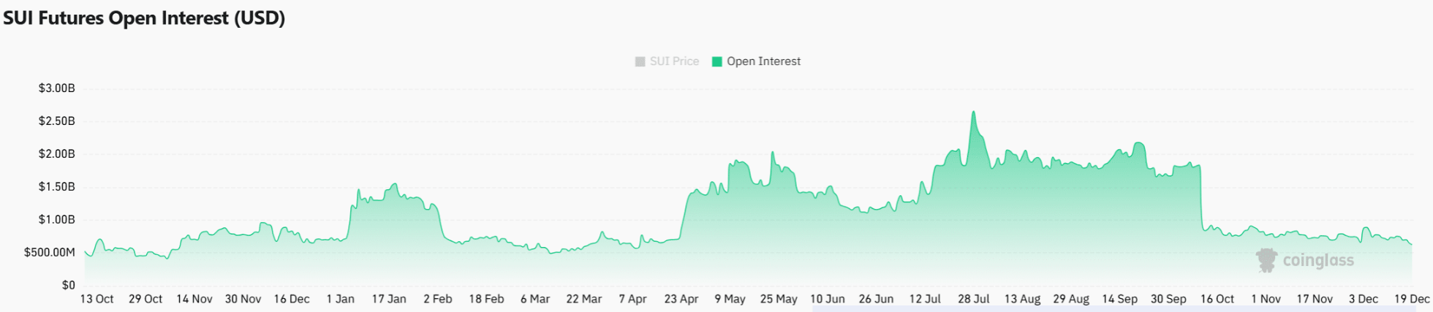Click the coinglass watermark text

click(x=1318, y=260)
